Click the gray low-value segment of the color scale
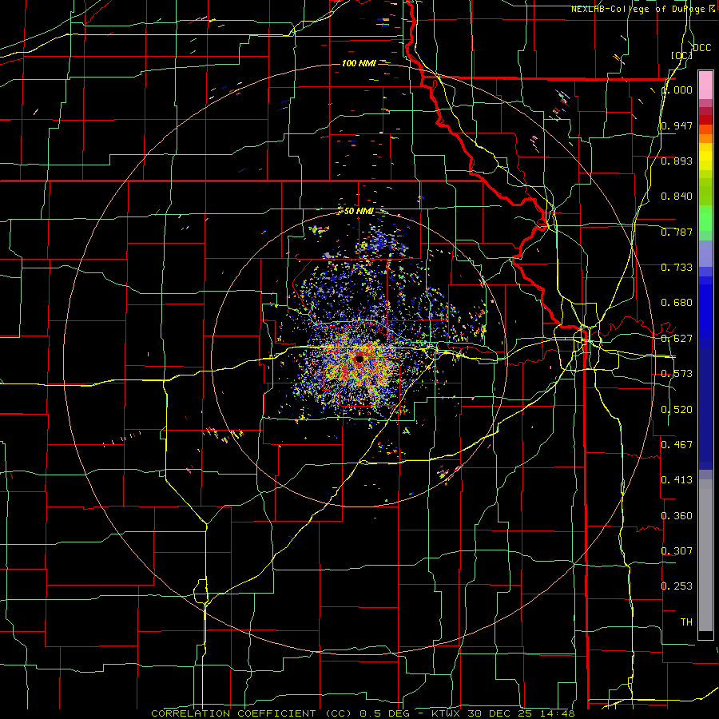The height and width of the screenshot is (719, 719). click(705, 555)
